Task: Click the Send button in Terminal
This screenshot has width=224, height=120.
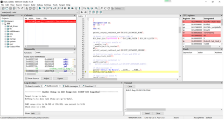Action: (147, 113)
